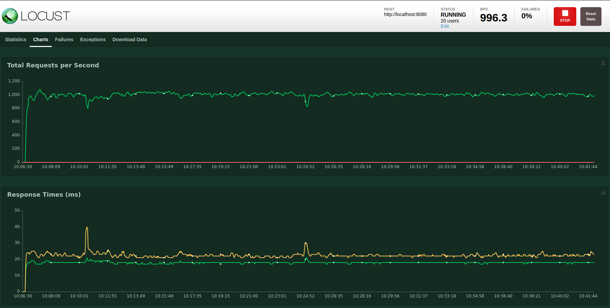Click the 10:31:37 label on Response Times chart
The image size is (610, 308).
(418, 296)
